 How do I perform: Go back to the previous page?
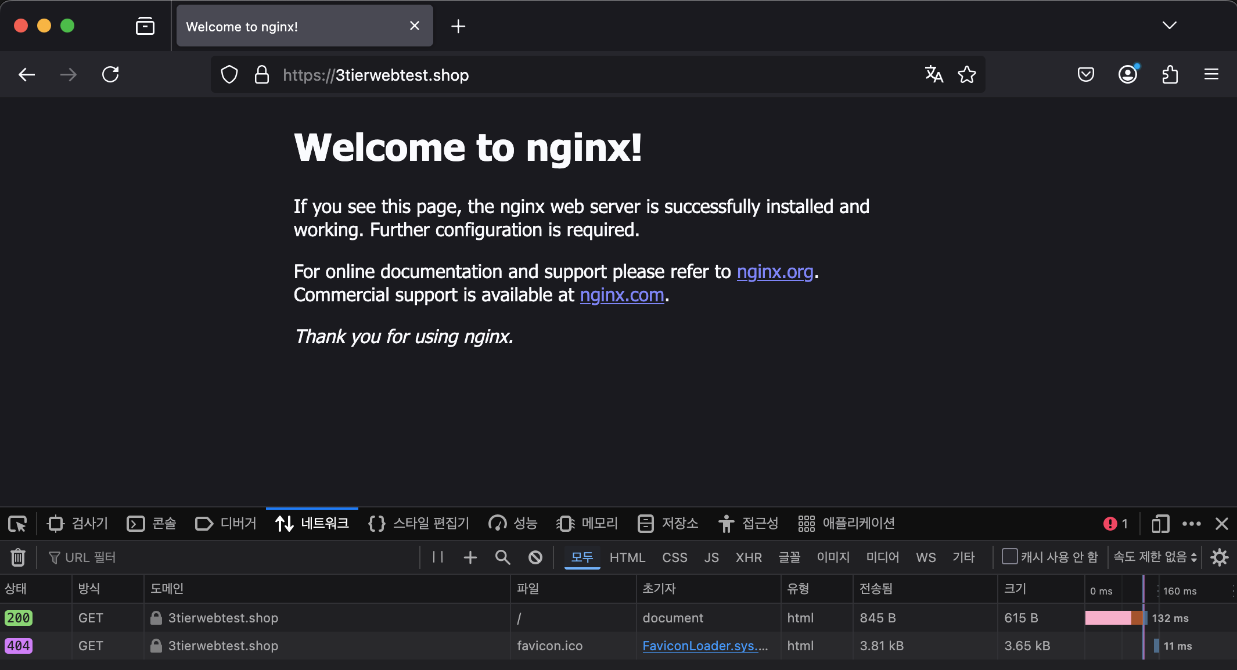[x=27, y=74]
